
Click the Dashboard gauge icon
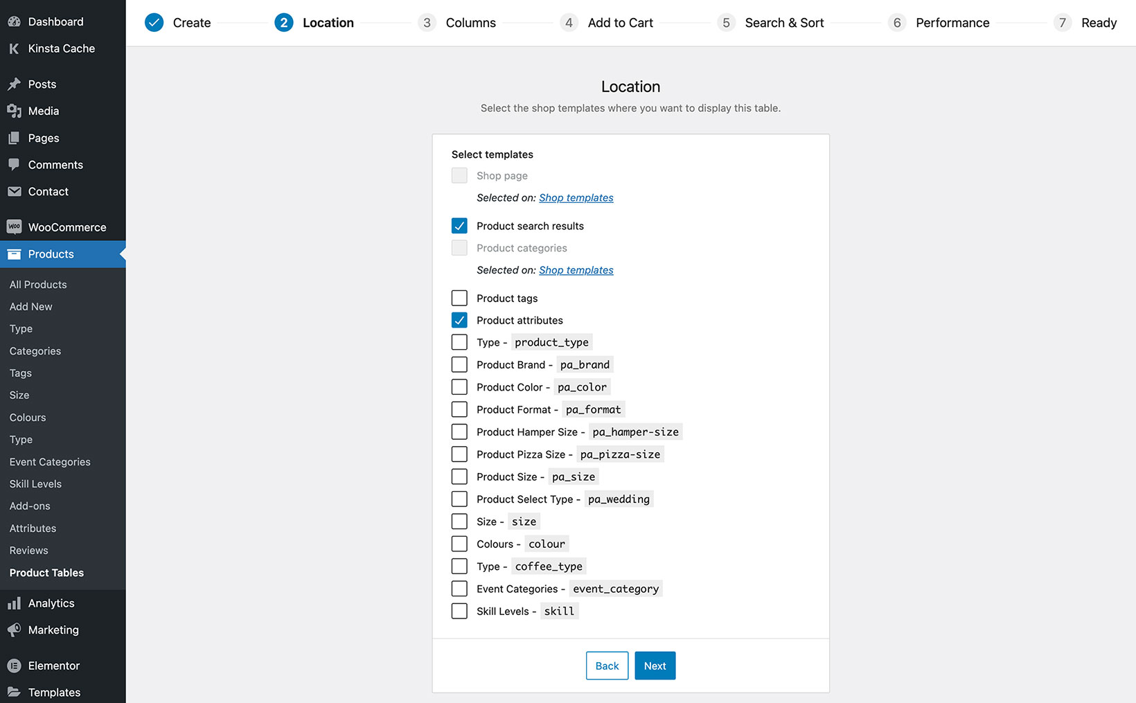coord(14,21)
